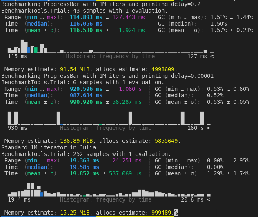Click the median time 19.585 ms
The width and height of the screenshot is (258, 217).
coord(85,167)
